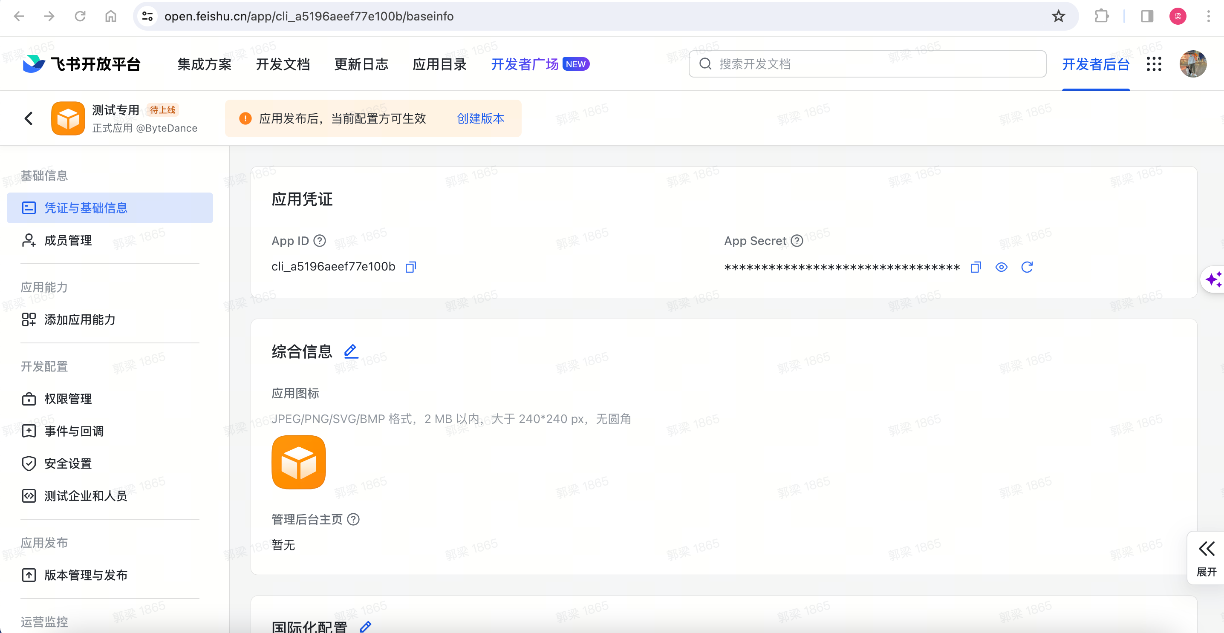
Task: Toggle the browser side panel icon
Action: click(x=1147, y=16)
